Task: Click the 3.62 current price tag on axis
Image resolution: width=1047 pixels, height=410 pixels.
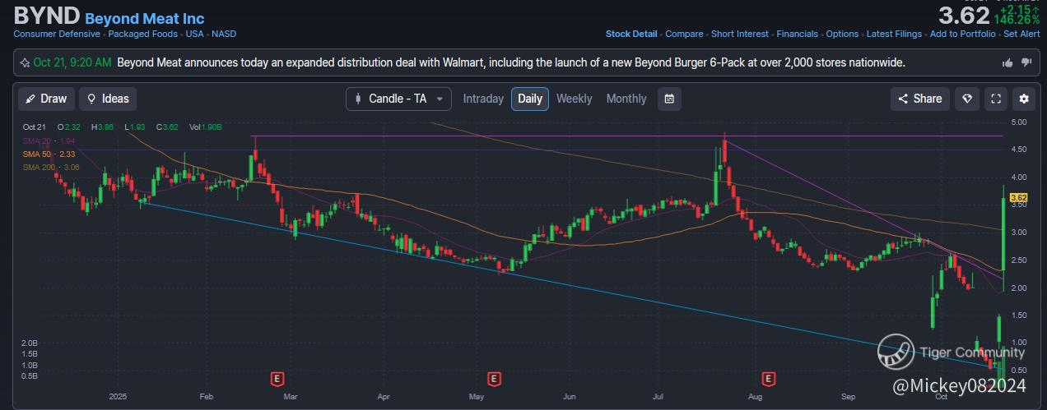Action: (1018, 197)
